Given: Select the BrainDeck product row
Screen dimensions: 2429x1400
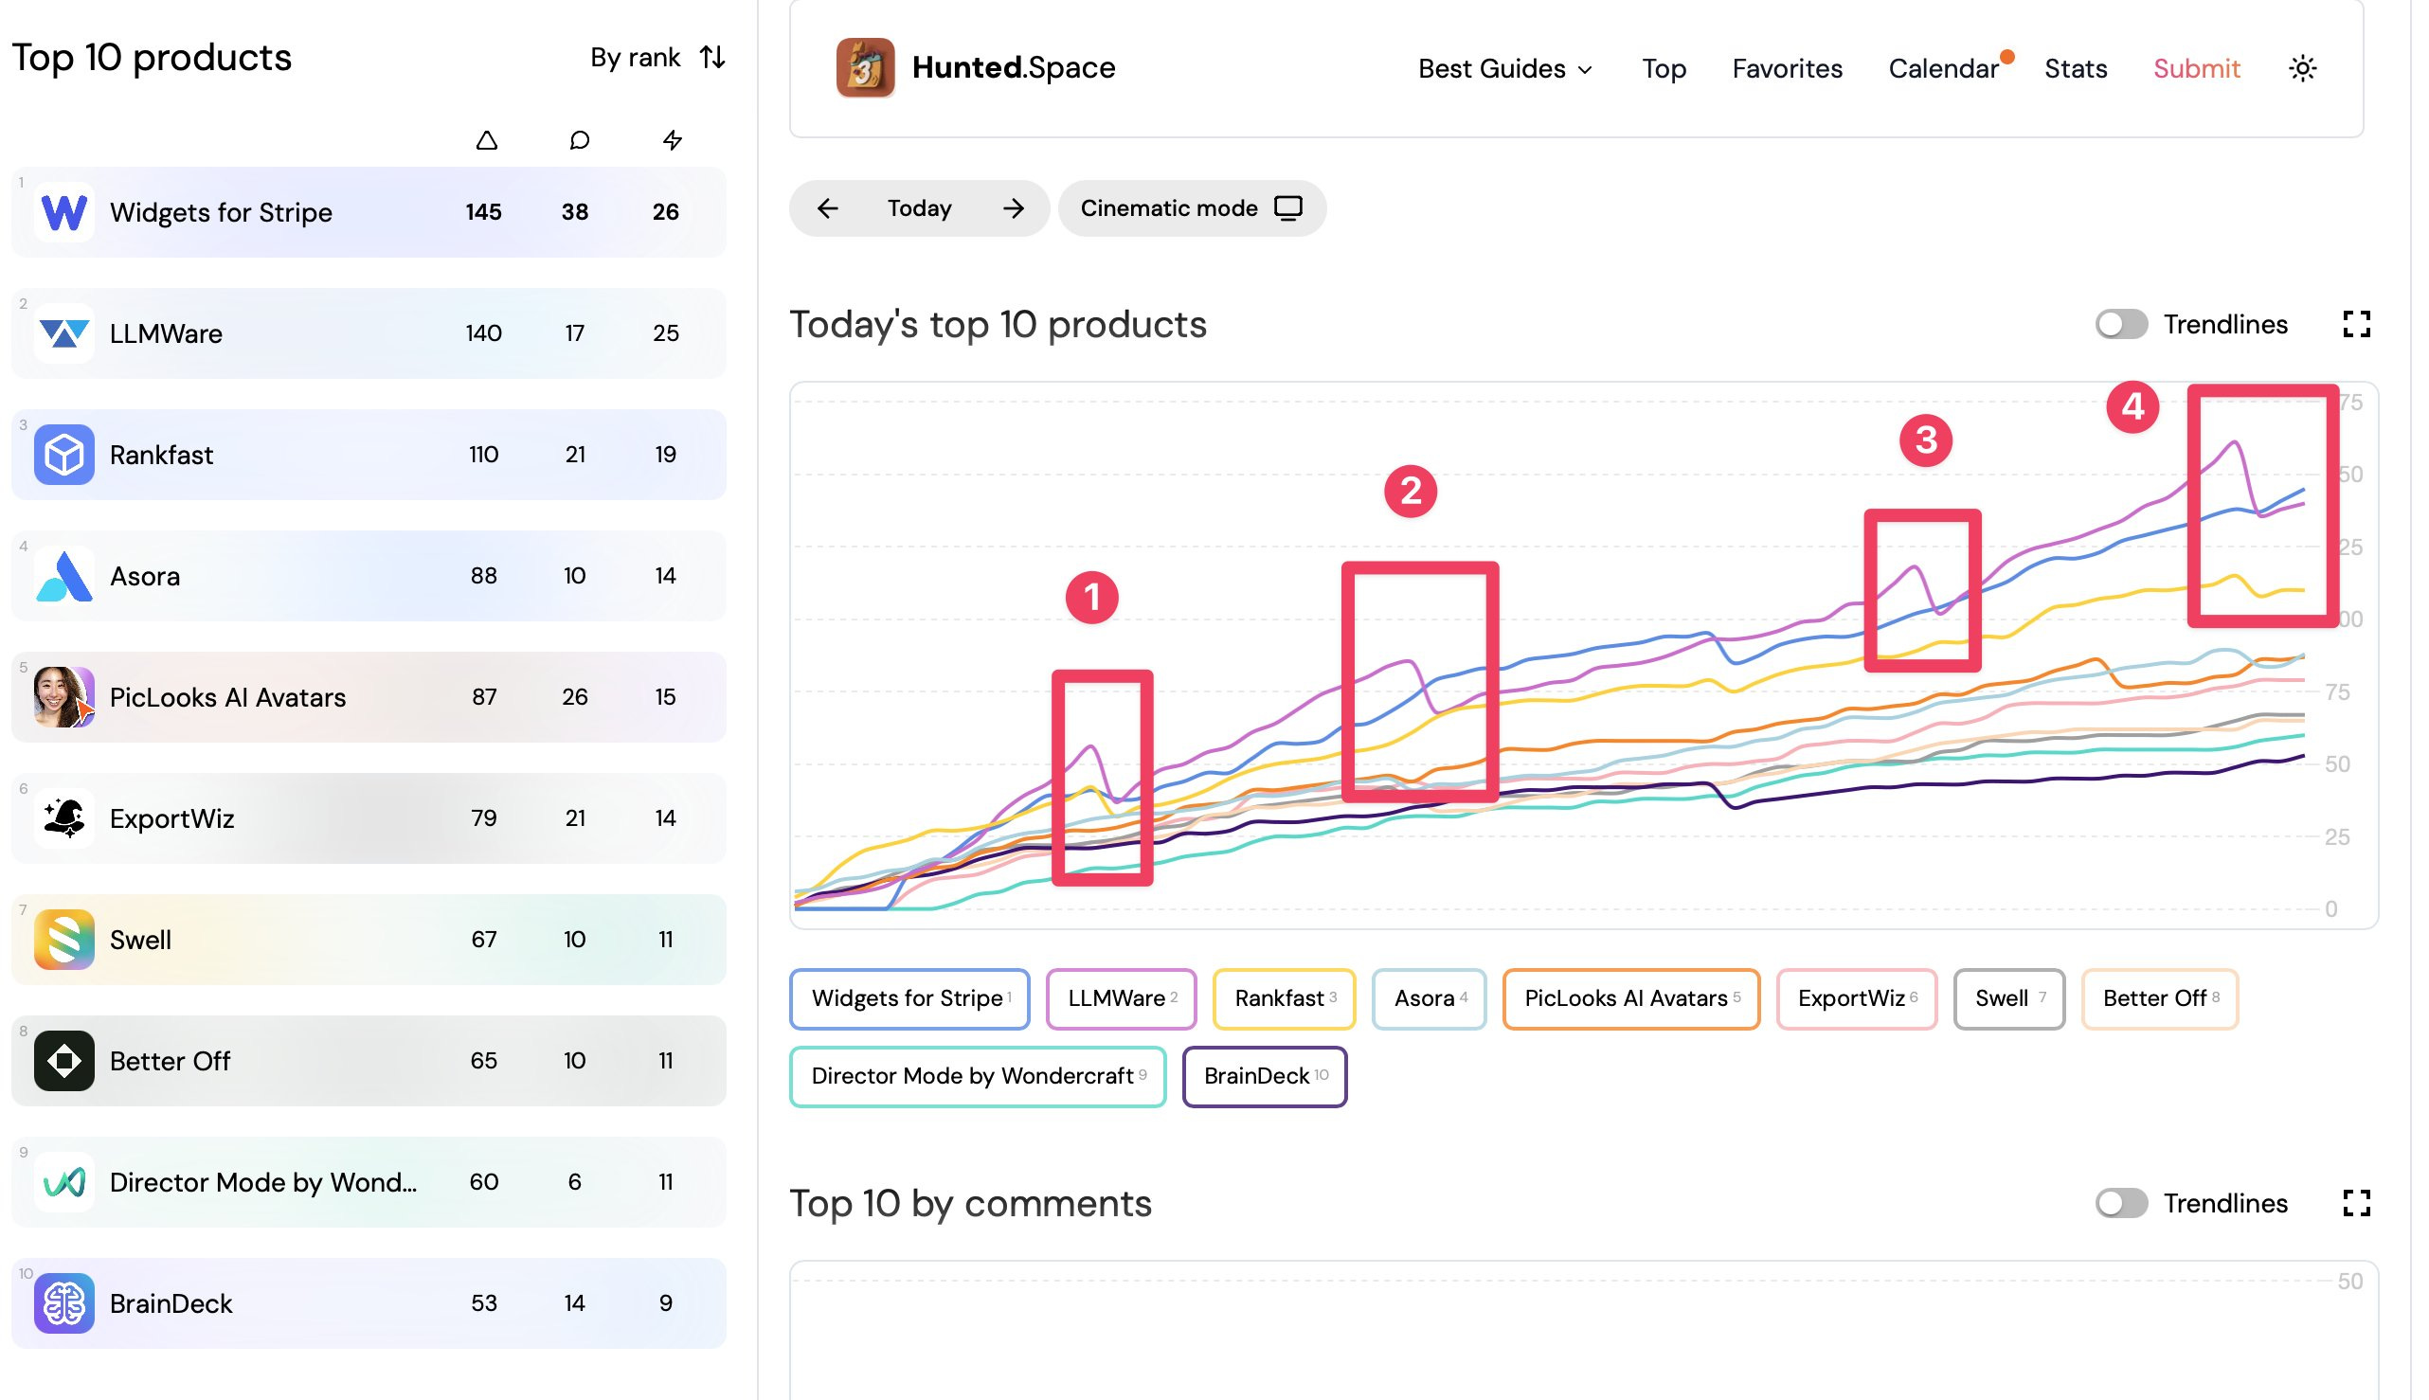Looking at the screenshot, I should [369, 1302].
